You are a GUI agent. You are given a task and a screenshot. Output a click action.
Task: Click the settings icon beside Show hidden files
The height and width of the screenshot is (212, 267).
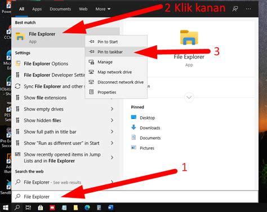[x=17, y=120]
